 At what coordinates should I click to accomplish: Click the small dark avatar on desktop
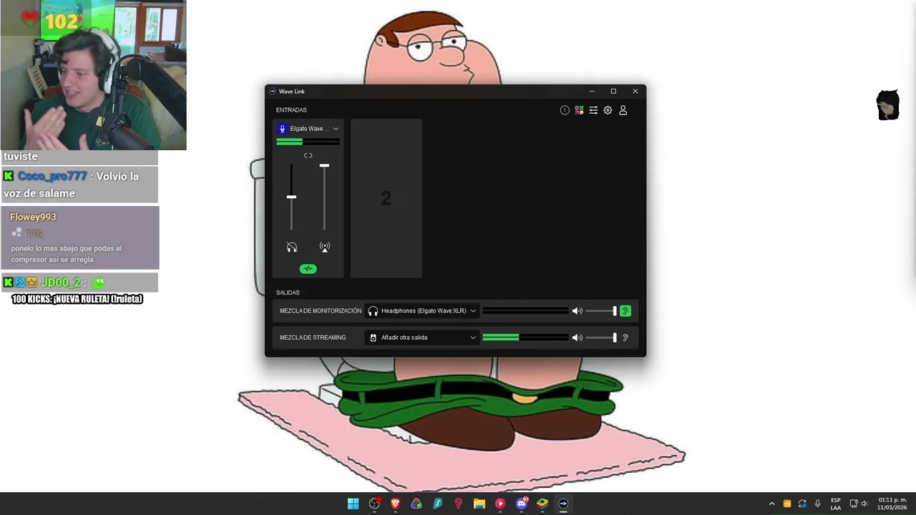point(888,105)
